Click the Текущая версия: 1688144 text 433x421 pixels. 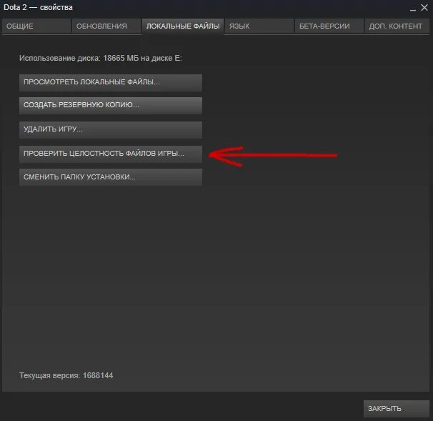pyautogui.click(x=66, y=375)
